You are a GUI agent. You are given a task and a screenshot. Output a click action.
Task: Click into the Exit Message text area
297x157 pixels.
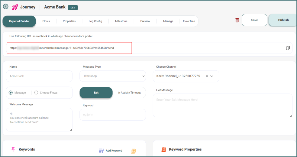point(222,105)
